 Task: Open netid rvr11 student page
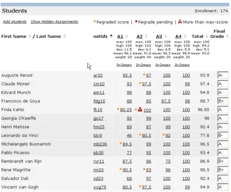(99, 161)
